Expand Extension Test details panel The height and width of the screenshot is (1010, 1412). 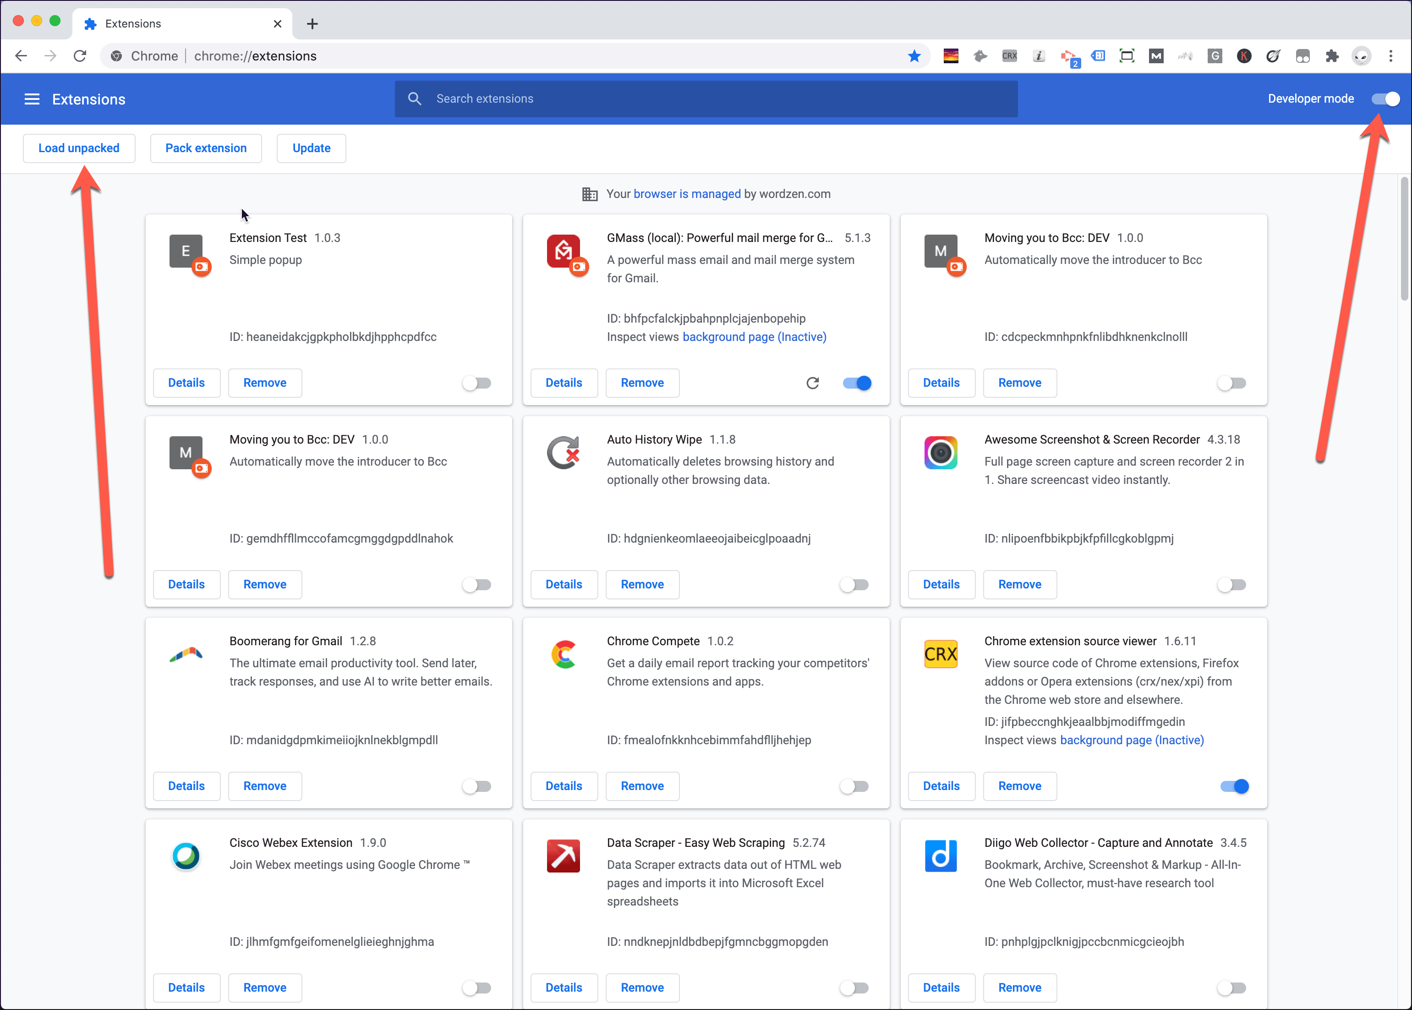[187, 383]
